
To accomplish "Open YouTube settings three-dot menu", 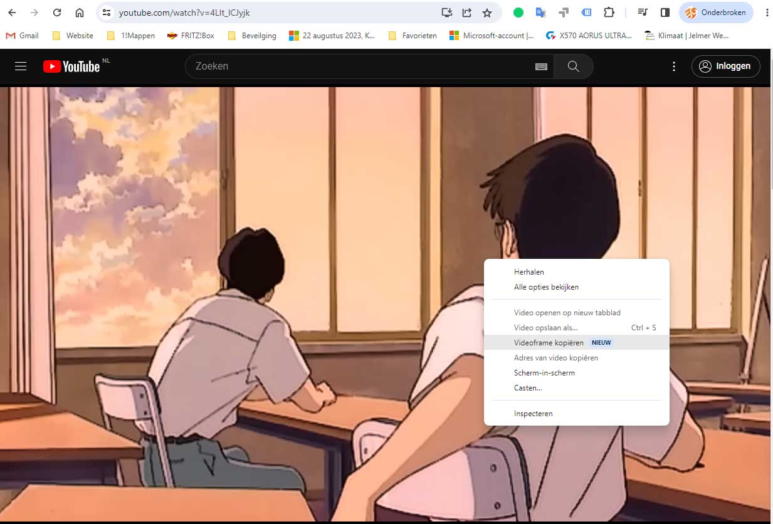I will [x=674, y=66].
